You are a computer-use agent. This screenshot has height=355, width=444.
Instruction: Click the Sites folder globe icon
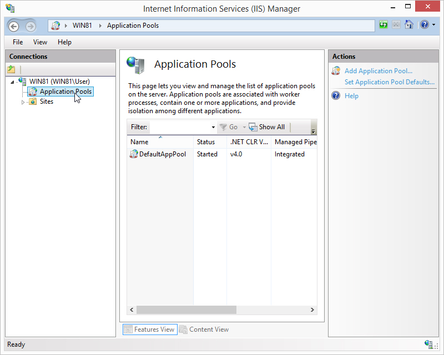(33, 102)
